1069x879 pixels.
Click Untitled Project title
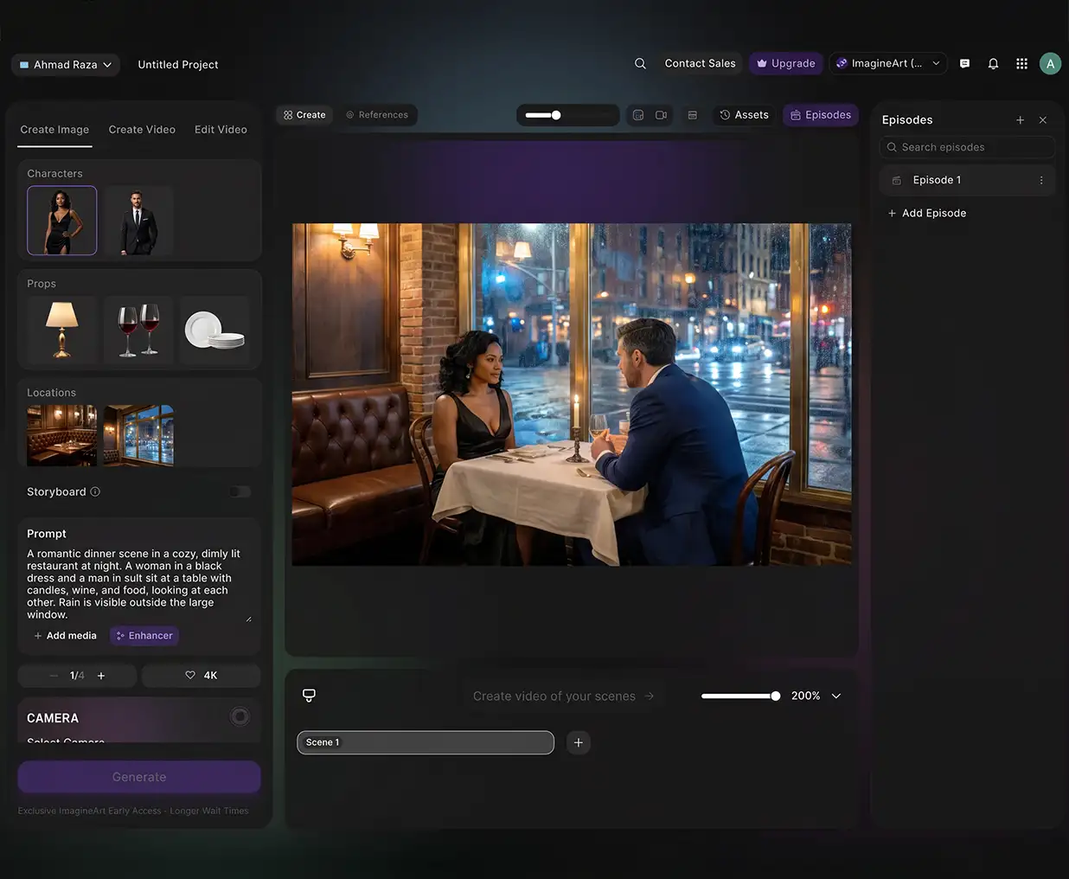coord(178,65)
